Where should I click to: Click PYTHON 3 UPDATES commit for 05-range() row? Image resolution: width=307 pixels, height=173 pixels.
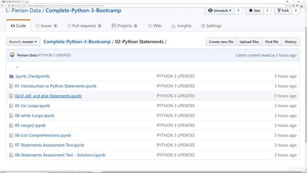tap(176, 125)
